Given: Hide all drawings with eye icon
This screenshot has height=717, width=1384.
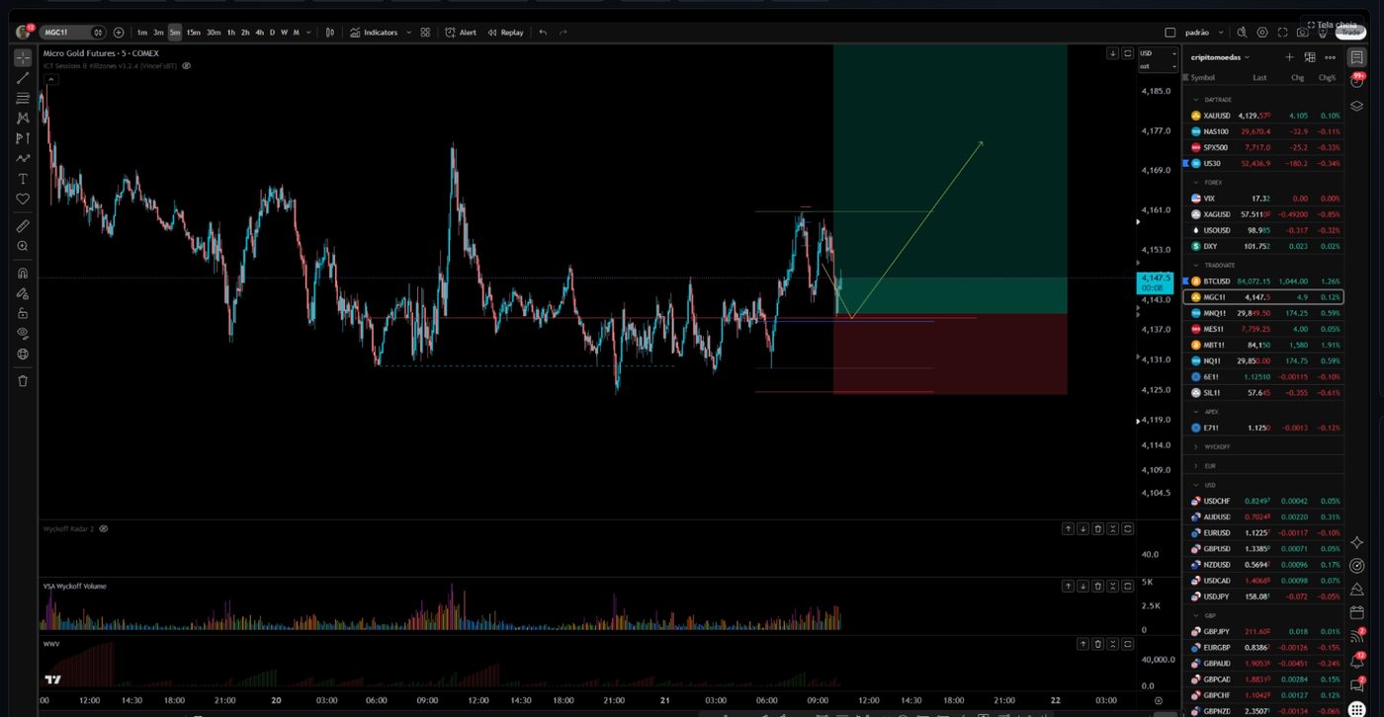Looking at the screenshot, I should click(x=22, y=334).
